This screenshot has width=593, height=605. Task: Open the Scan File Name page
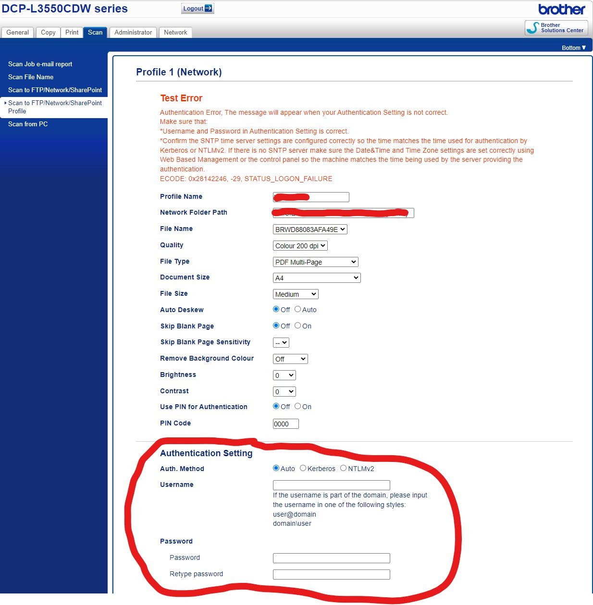pos(30,77)
